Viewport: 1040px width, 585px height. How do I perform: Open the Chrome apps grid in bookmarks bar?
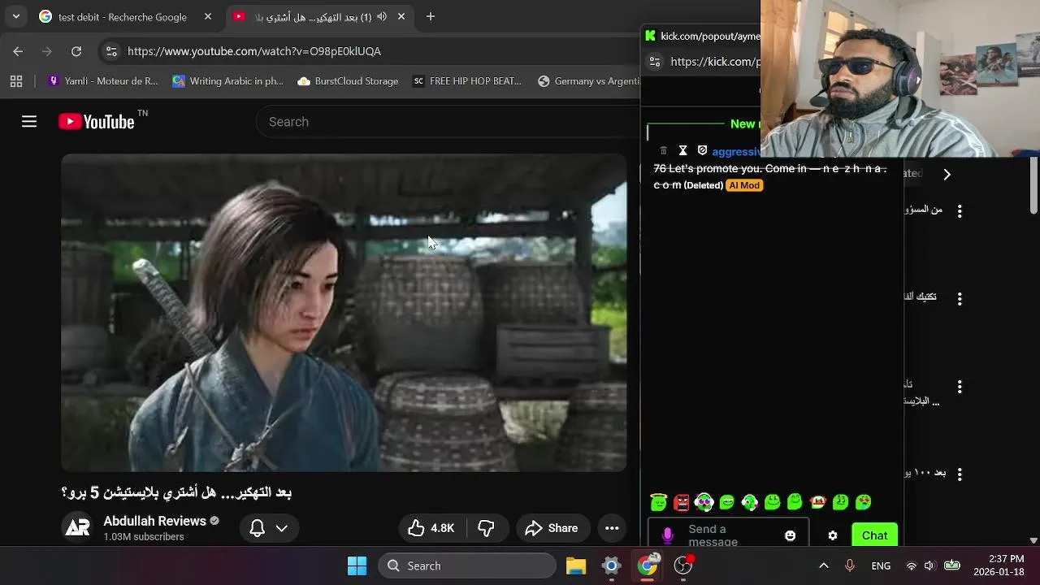pyautogui.click(x=16, y=81)
